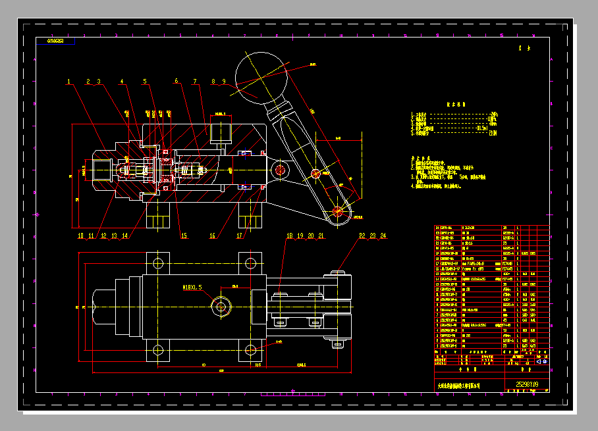Click part callout number 22 label
The height and width of the screenshot is (431, 598).
click(362, 236)
